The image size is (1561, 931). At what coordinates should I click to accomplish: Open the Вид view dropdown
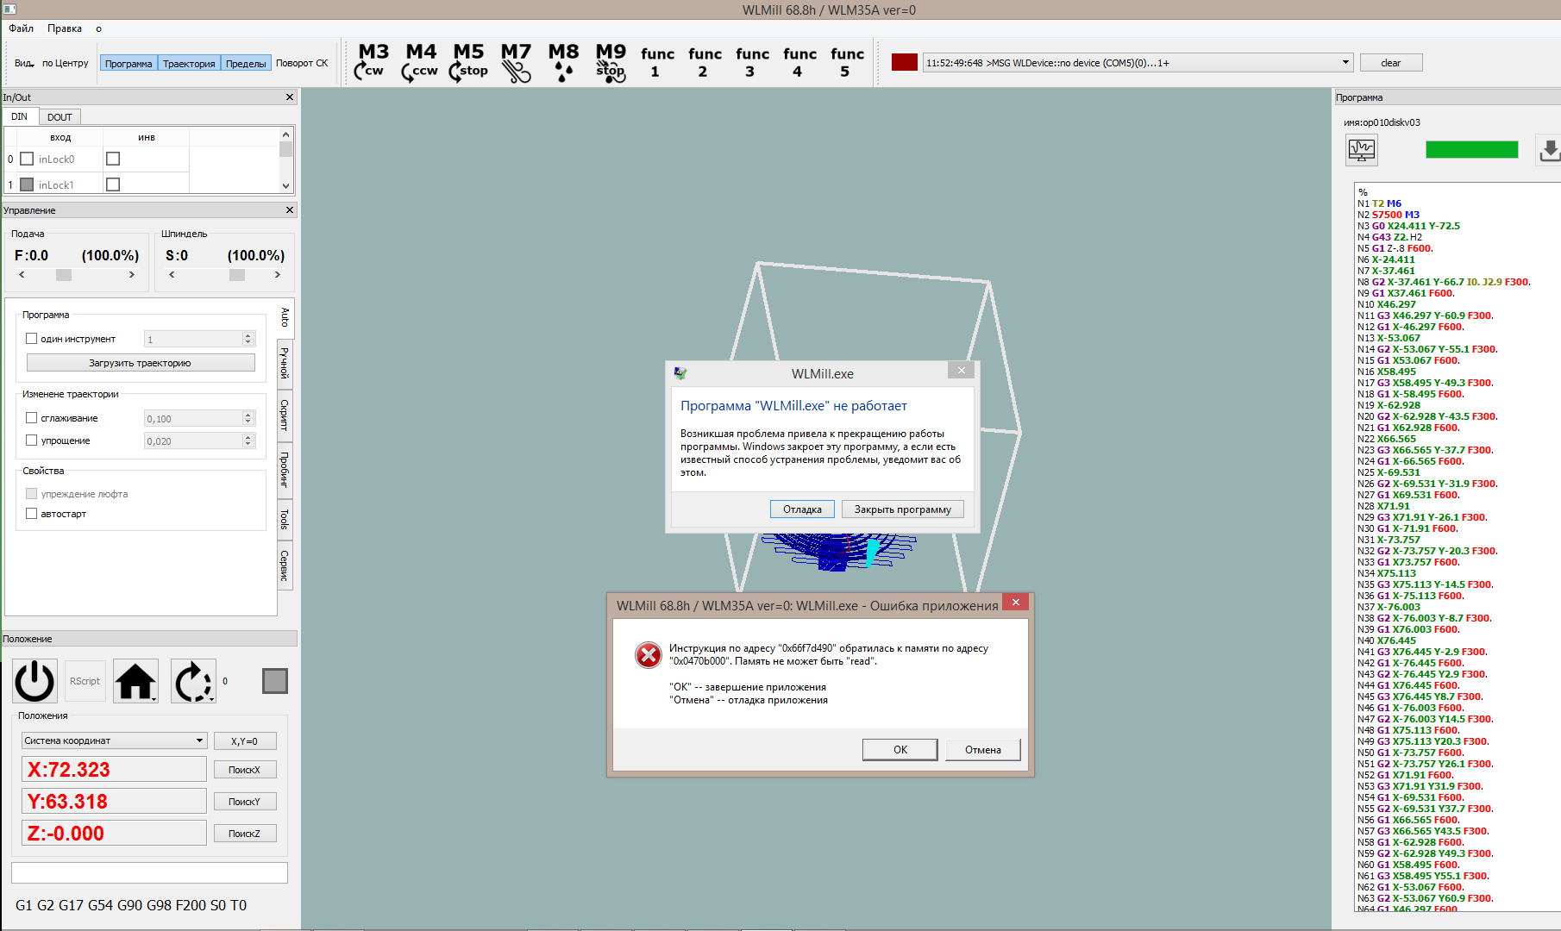[x=24, y=63]
